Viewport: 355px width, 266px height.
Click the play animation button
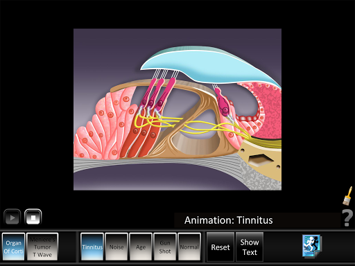(12, 217)
